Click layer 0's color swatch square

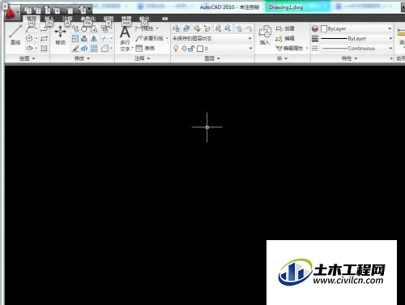click(x=200, y=49)
